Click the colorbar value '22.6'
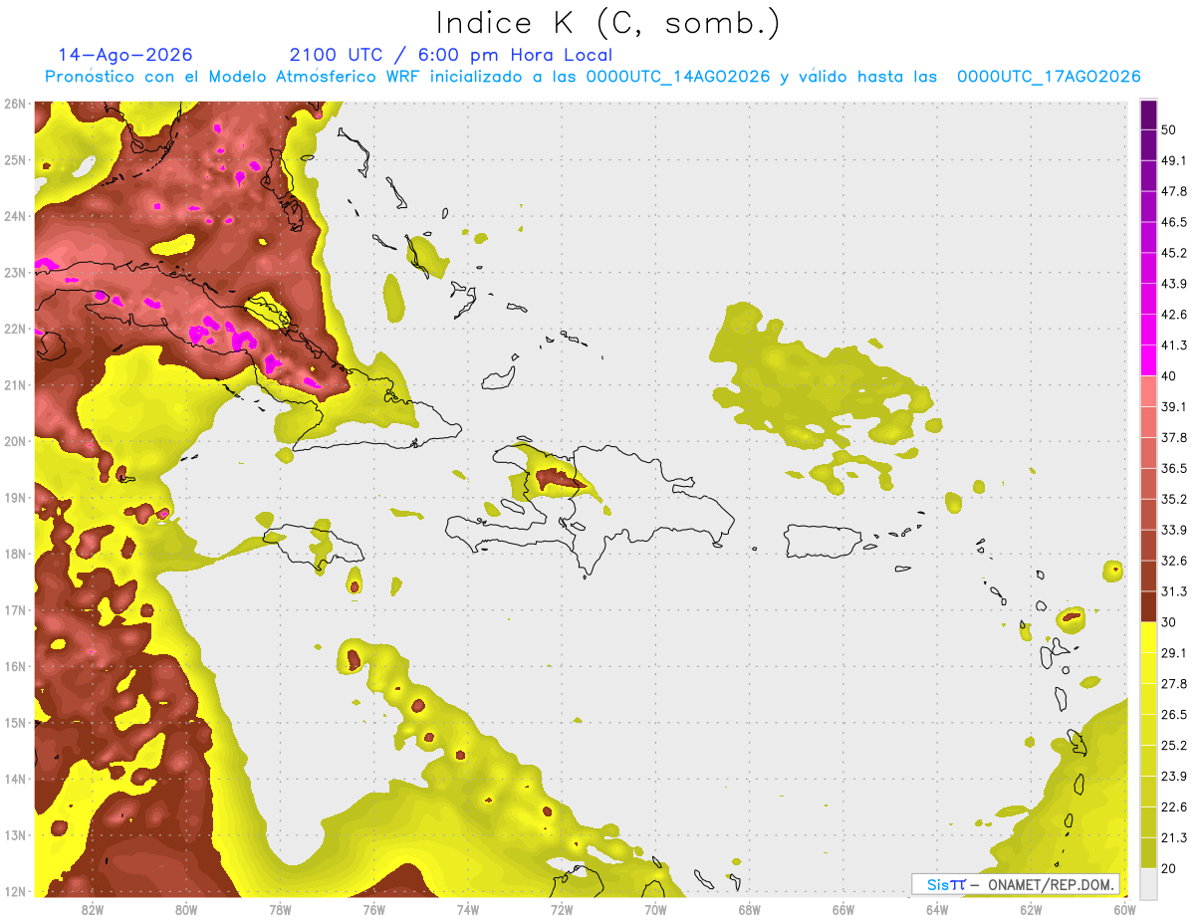 [x=1174, y=808]
